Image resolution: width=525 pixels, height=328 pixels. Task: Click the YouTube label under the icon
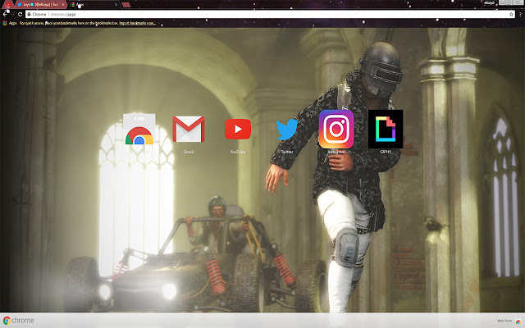(x=238, y=152)
